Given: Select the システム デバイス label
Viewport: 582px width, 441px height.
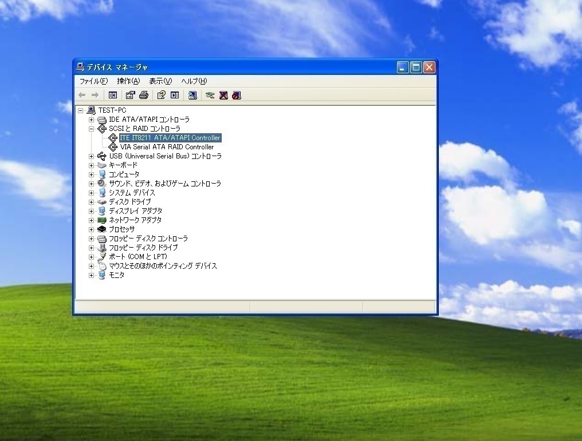Looking at the screenshot, I should (132, 193).
